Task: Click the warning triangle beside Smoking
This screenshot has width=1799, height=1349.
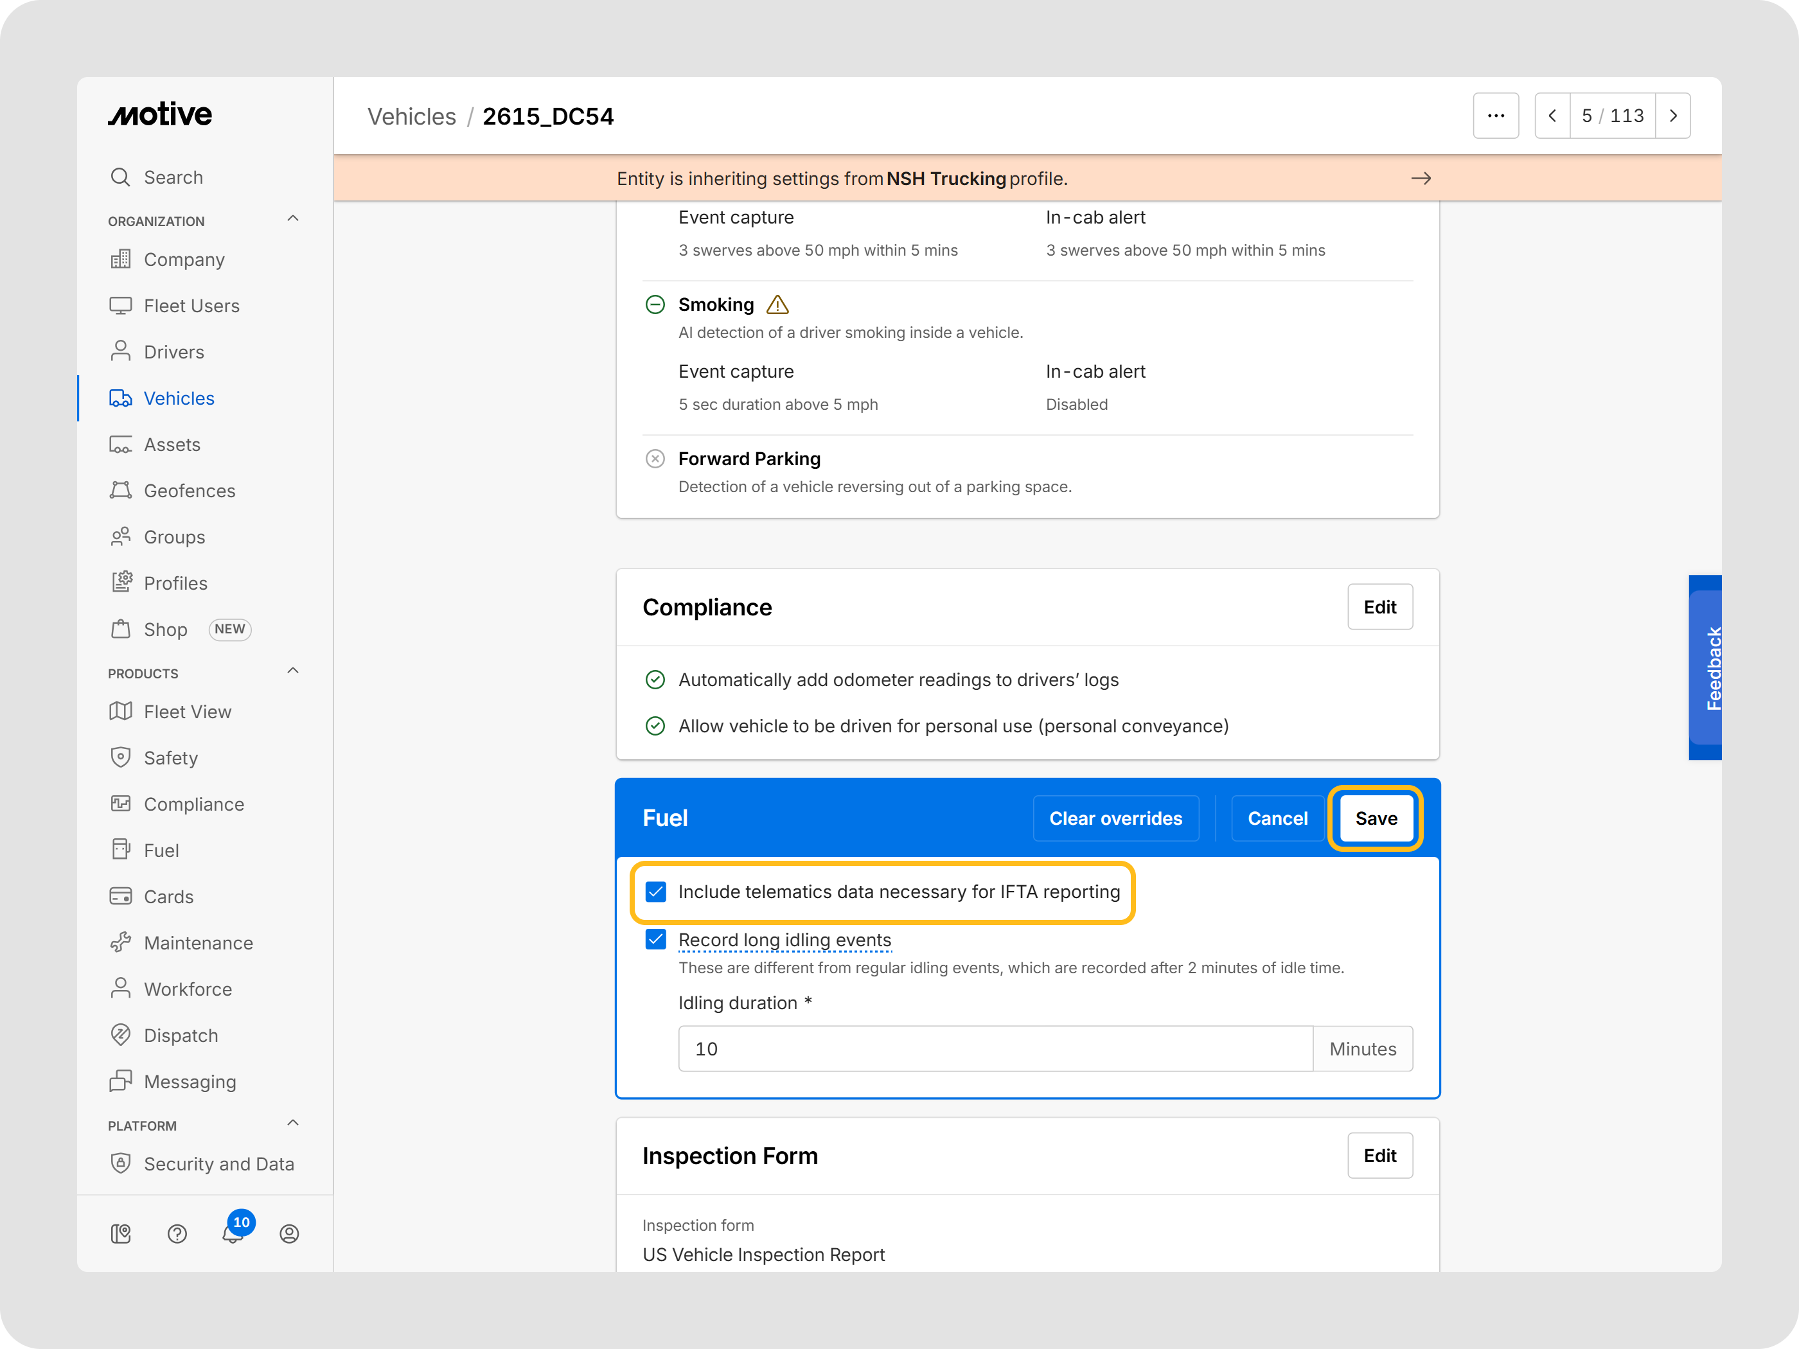Action: [x=777, y=305]
